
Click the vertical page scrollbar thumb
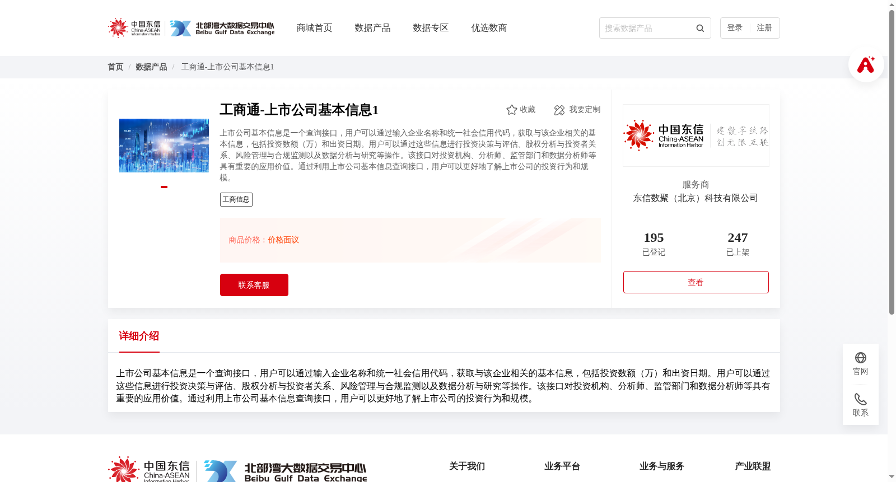point(892,162)
